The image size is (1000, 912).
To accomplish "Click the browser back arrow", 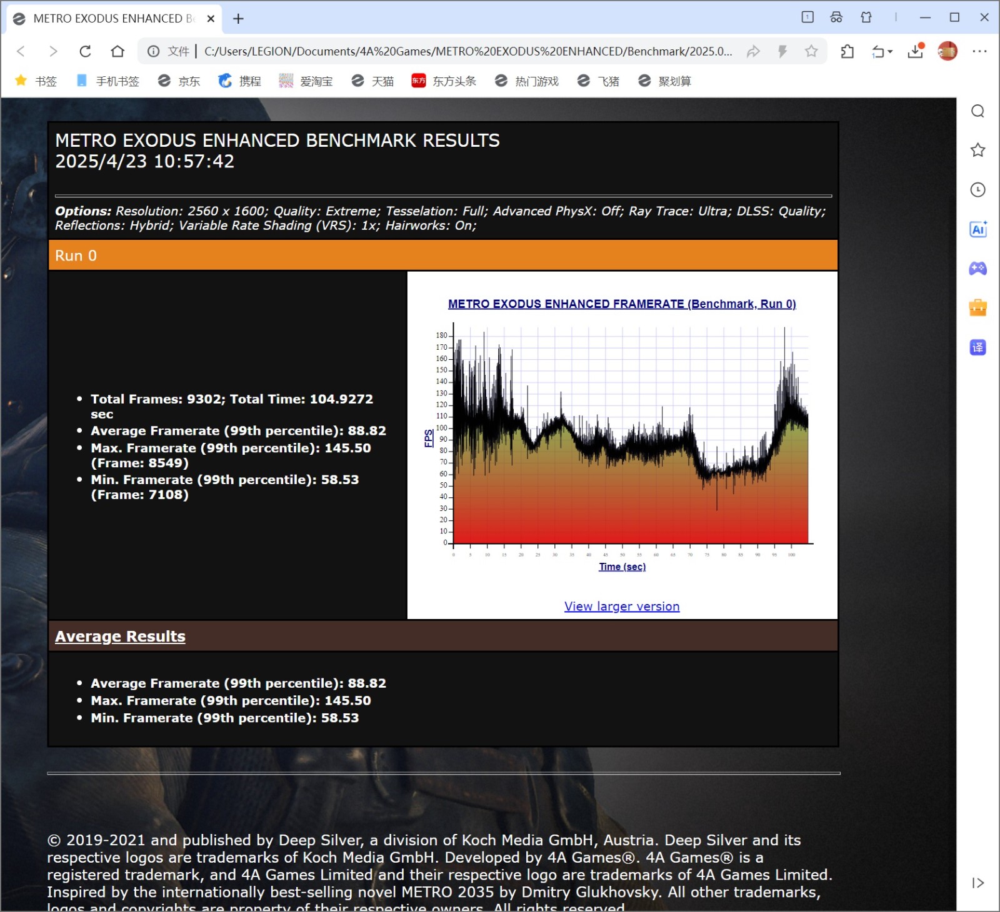I will pos(21,51).
